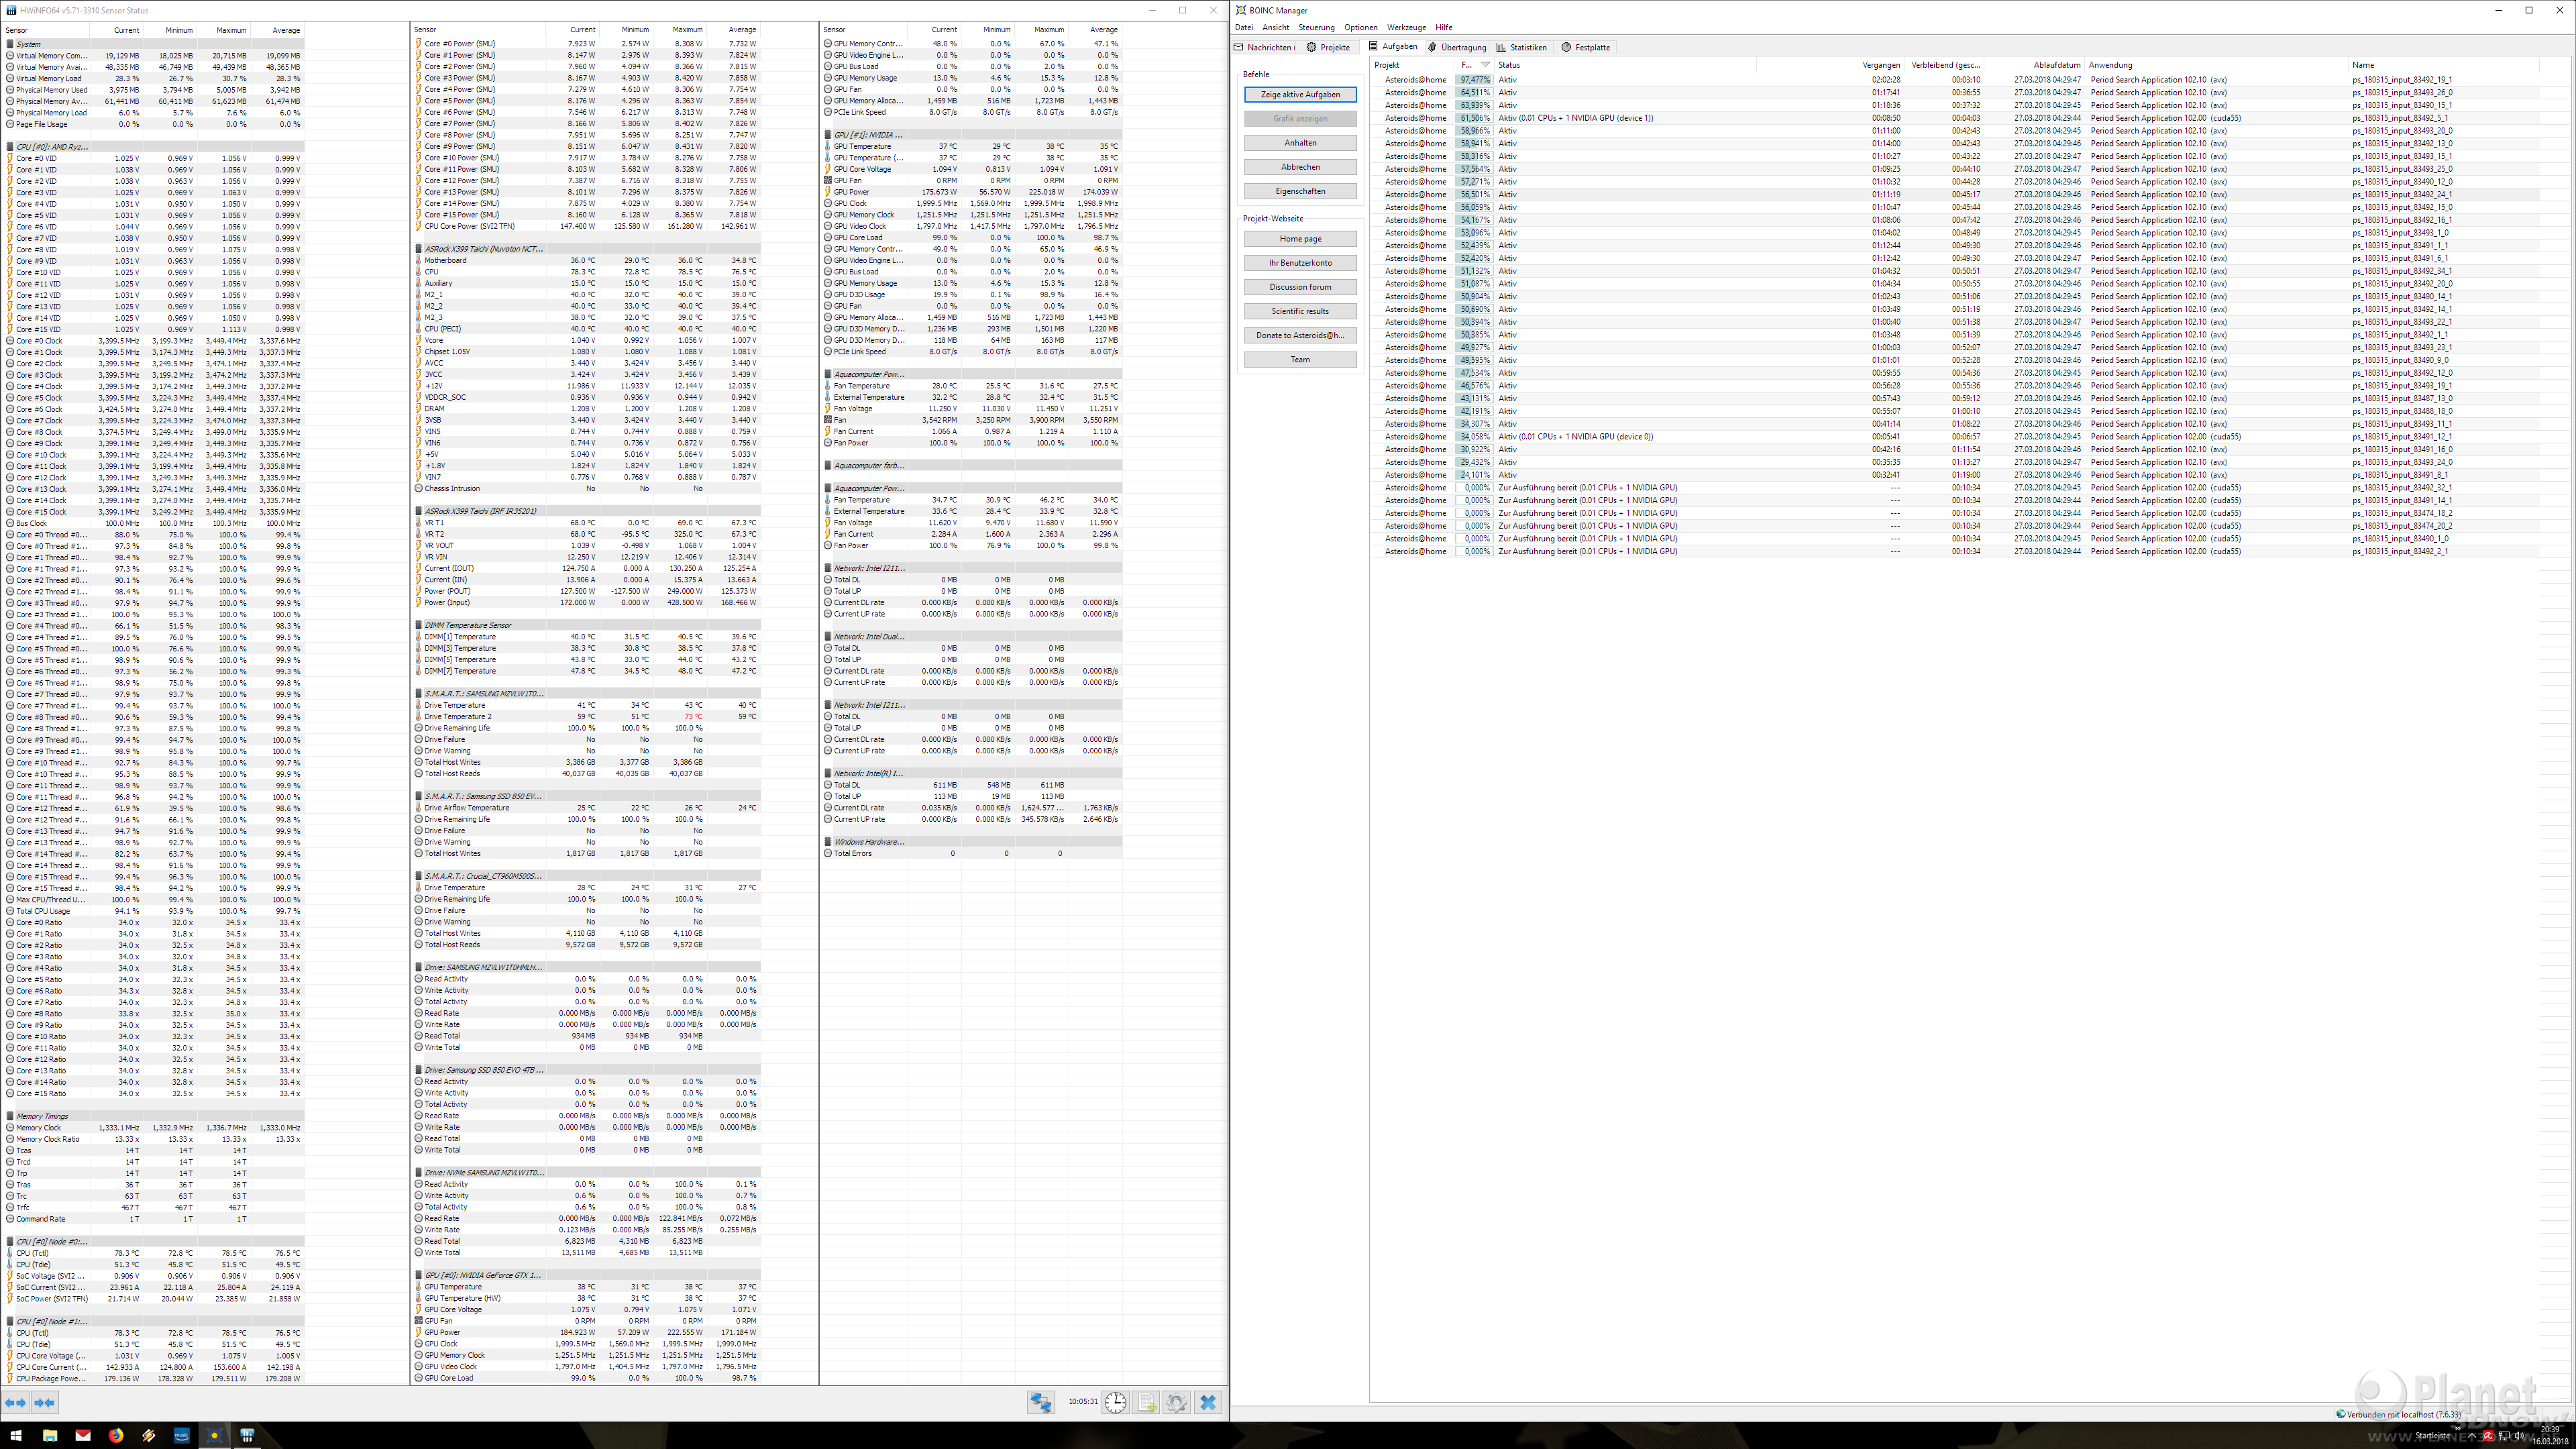Viewport: 2576px width, 1449px height.
Task: Select Total CPU Usage sensor row
Action: [x=152, y=911]
